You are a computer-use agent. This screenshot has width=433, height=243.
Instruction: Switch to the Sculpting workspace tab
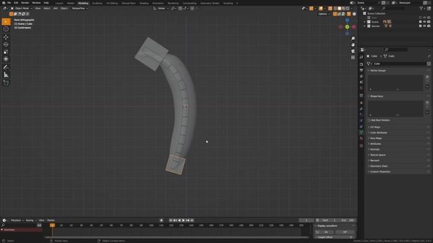(97, 3)
